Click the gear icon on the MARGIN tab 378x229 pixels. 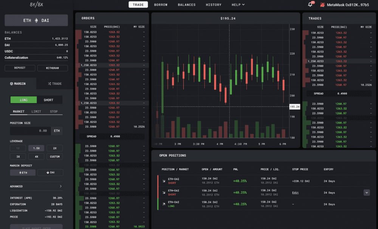pyautogui.click(x=11, y=84)
